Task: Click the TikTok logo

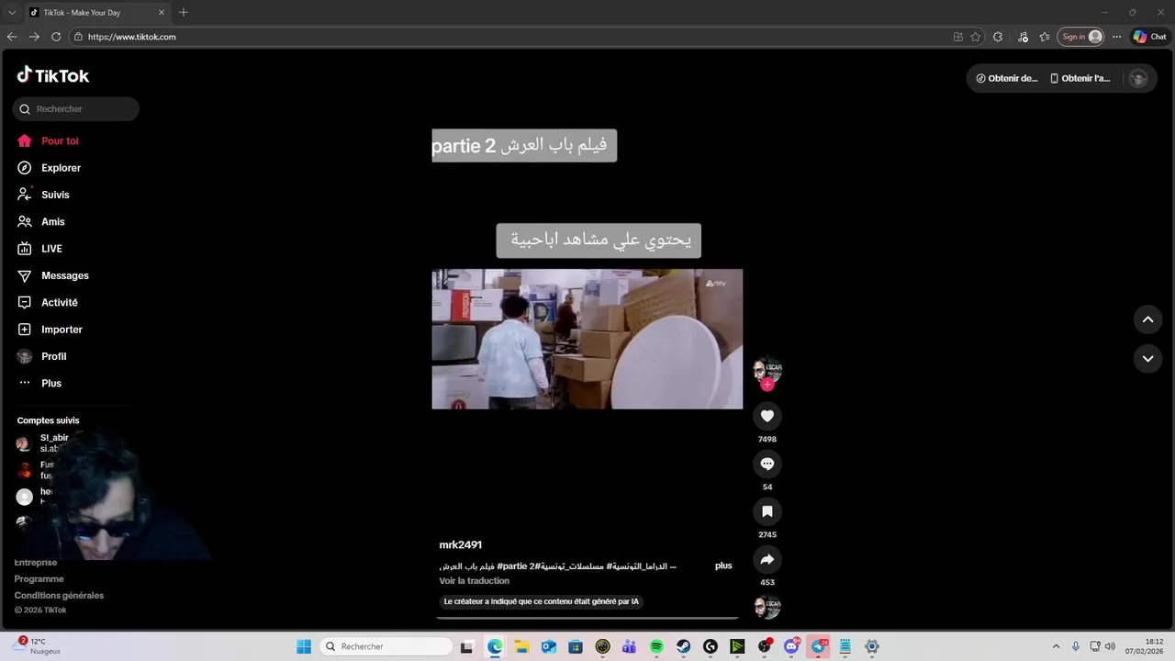Action: [x=53, y=75]
